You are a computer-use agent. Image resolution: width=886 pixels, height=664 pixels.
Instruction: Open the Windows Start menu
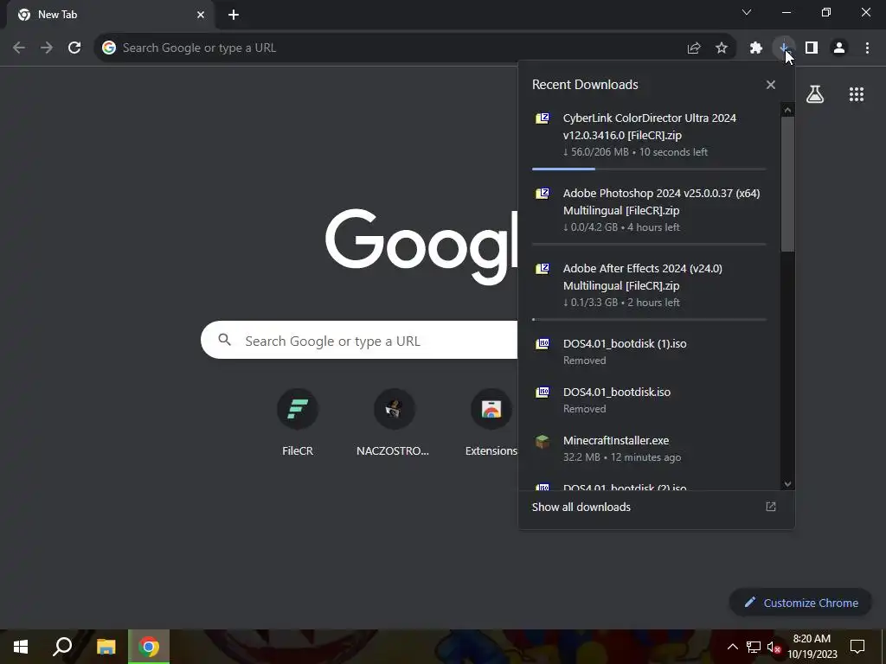[21, 647]
